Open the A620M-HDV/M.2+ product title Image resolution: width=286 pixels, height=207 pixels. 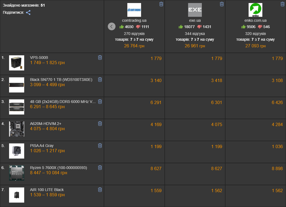pyautogui.click(x=46, y=124)
